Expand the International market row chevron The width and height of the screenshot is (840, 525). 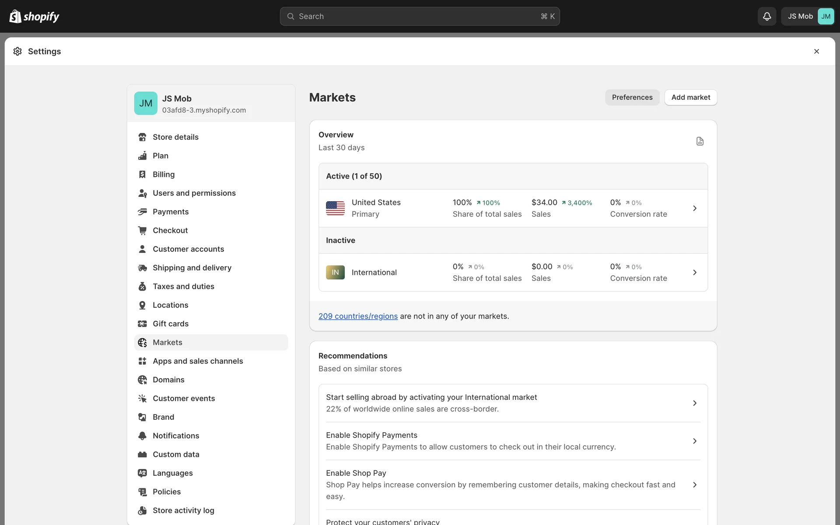694,273
